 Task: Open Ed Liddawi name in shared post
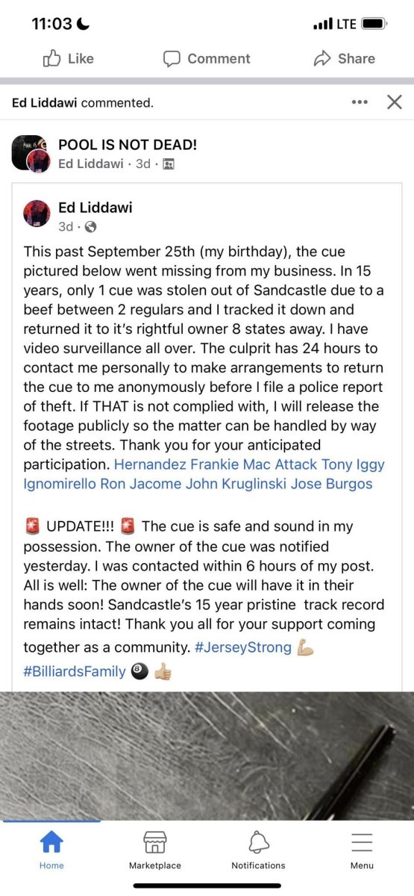point(95,208)
